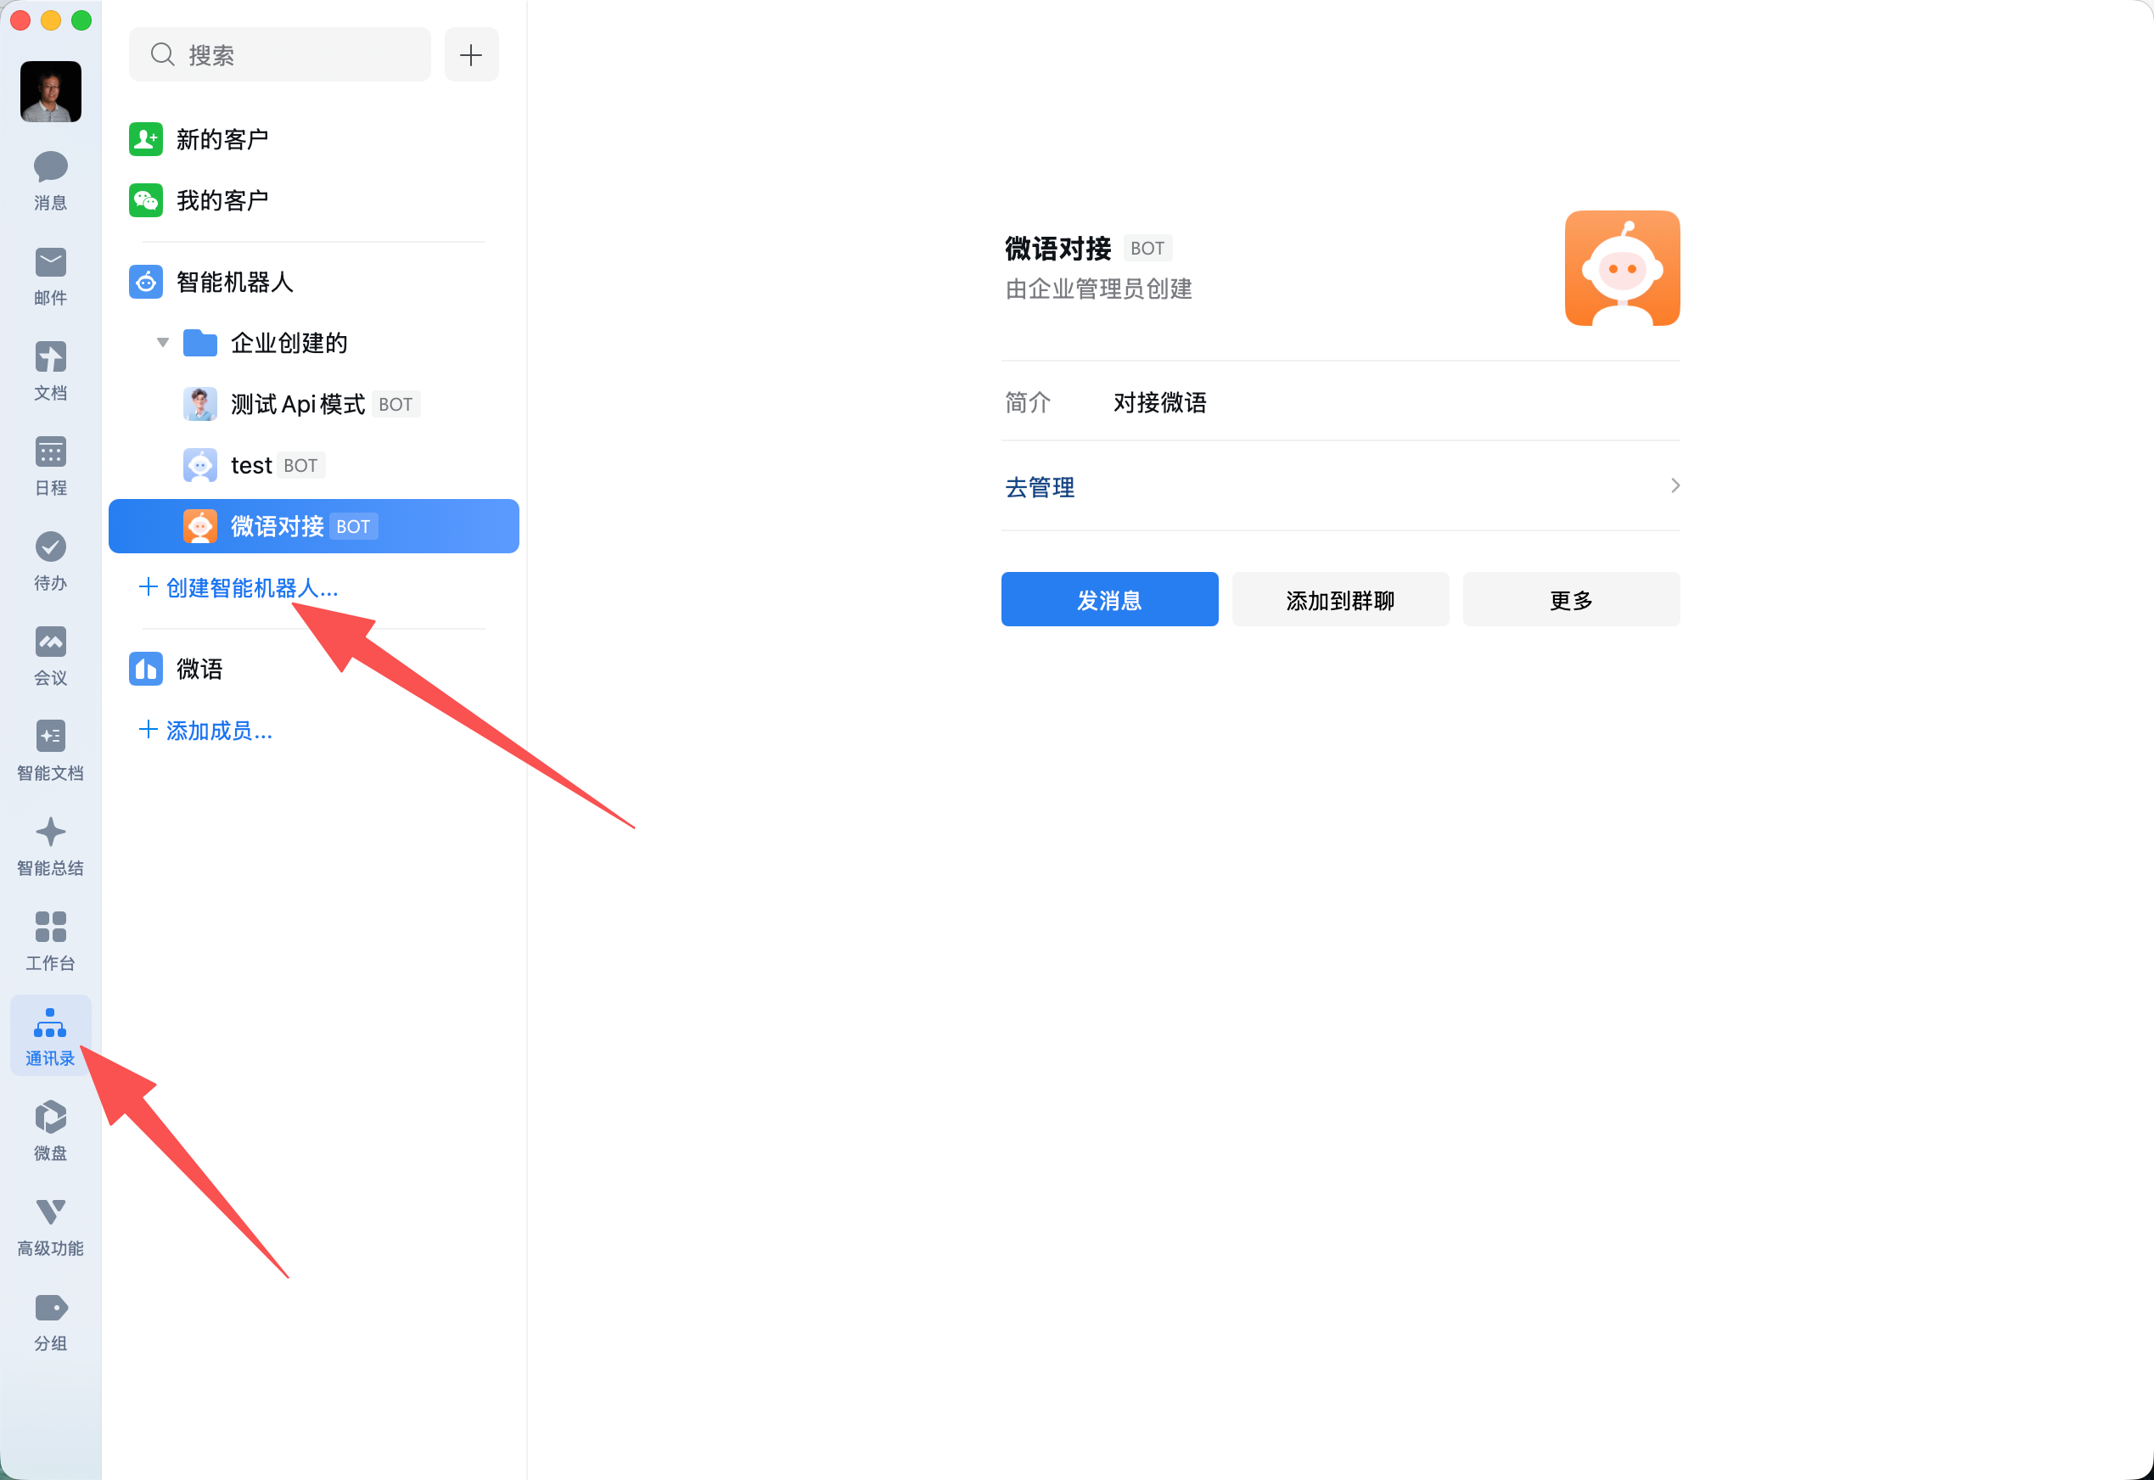
Task: Select the test bot entry
Action: tap(313, 466)
